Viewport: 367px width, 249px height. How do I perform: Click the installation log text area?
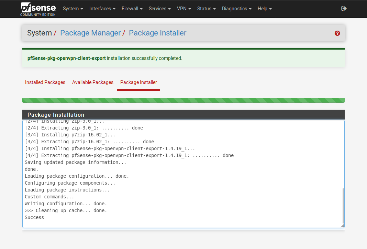click(183, 174)
